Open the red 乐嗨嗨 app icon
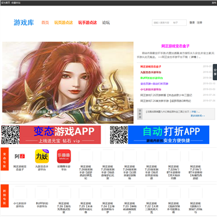Image resolution: width=217 pixels, height=217 pixels. (x=64, y=156)
